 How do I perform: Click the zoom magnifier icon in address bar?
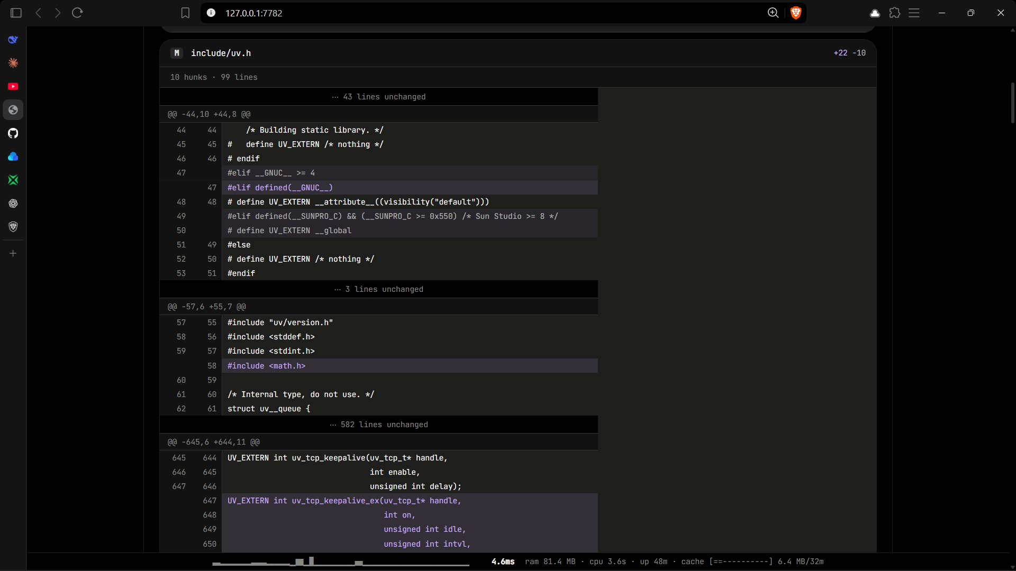pyautogui.click(x=773, y=13)
